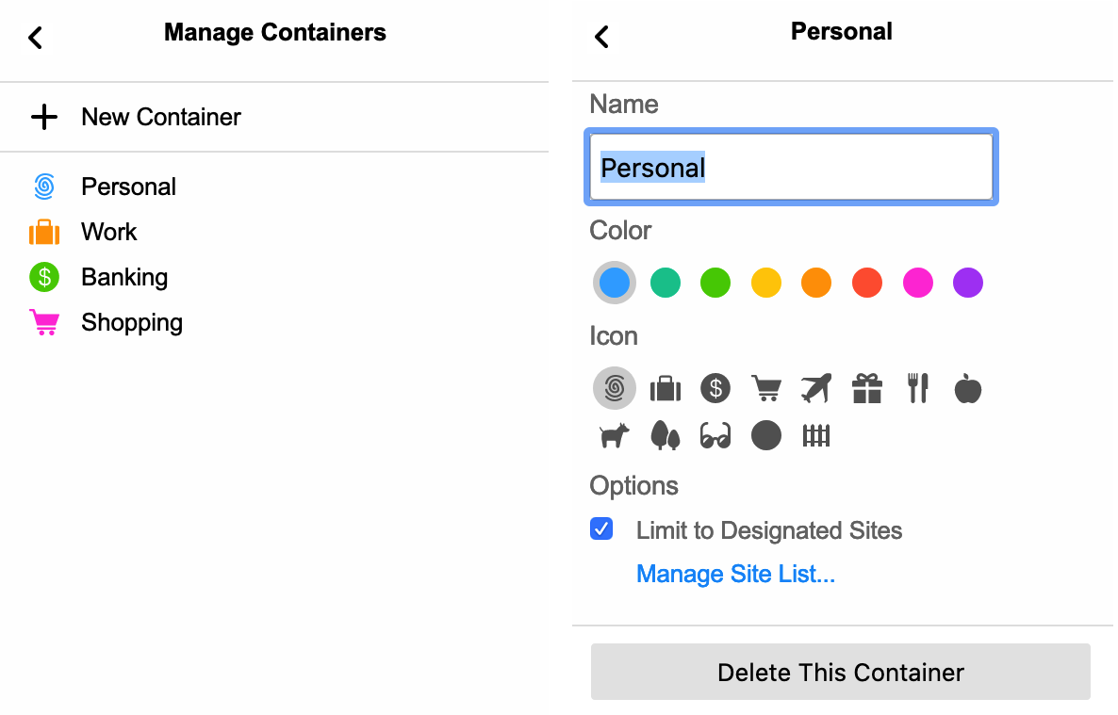
Task: Choose the briefcase icon
Action: coord(665,387)
